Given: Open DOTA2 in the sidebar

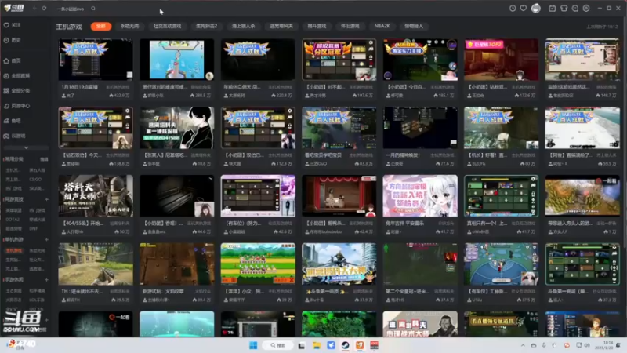Looking at the screenshot, I should click(13, 220).
